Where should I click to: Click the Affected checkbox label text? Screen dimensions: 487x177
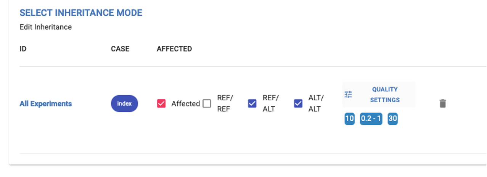[185, 103]
